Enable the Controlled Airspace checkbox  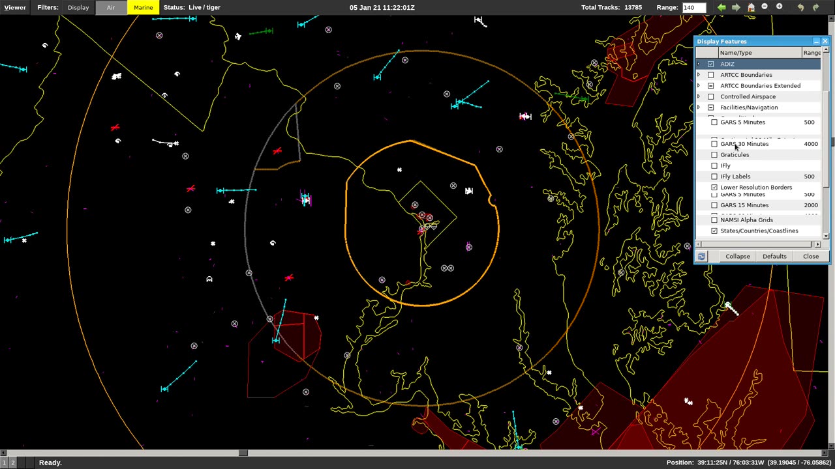tap(710, 96)
